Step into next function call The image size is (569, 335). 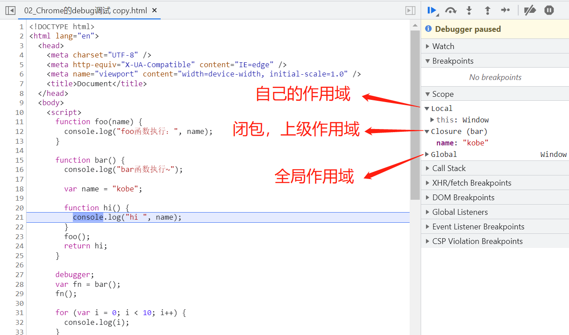pyautogui.click(x=469, y=10)
